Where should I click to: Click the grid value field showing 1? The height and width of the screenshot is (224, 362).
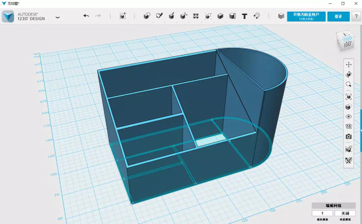pyautogui.click(x=322, y=213)
